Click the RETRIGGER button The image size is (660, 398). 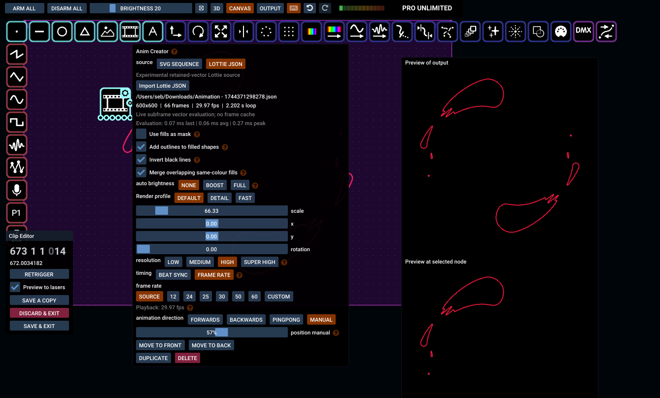pos(39,274)
